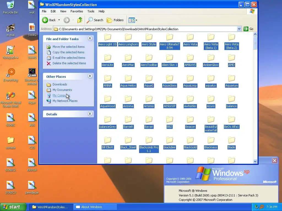The image size is (282, 211).
Task: Click the Forward arrow button
Action: [x=67, y=20]
